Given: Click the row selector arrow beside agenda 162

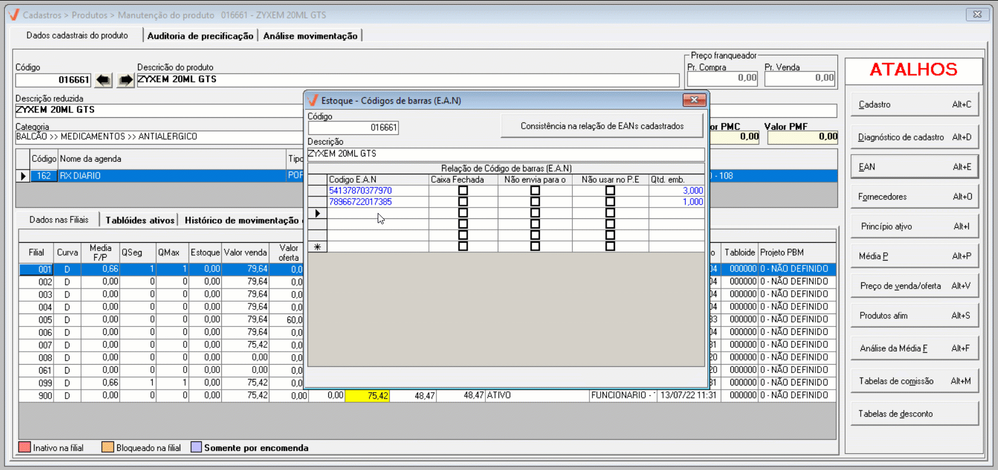Looking at the screenshot, I should [x=23, y=176].
